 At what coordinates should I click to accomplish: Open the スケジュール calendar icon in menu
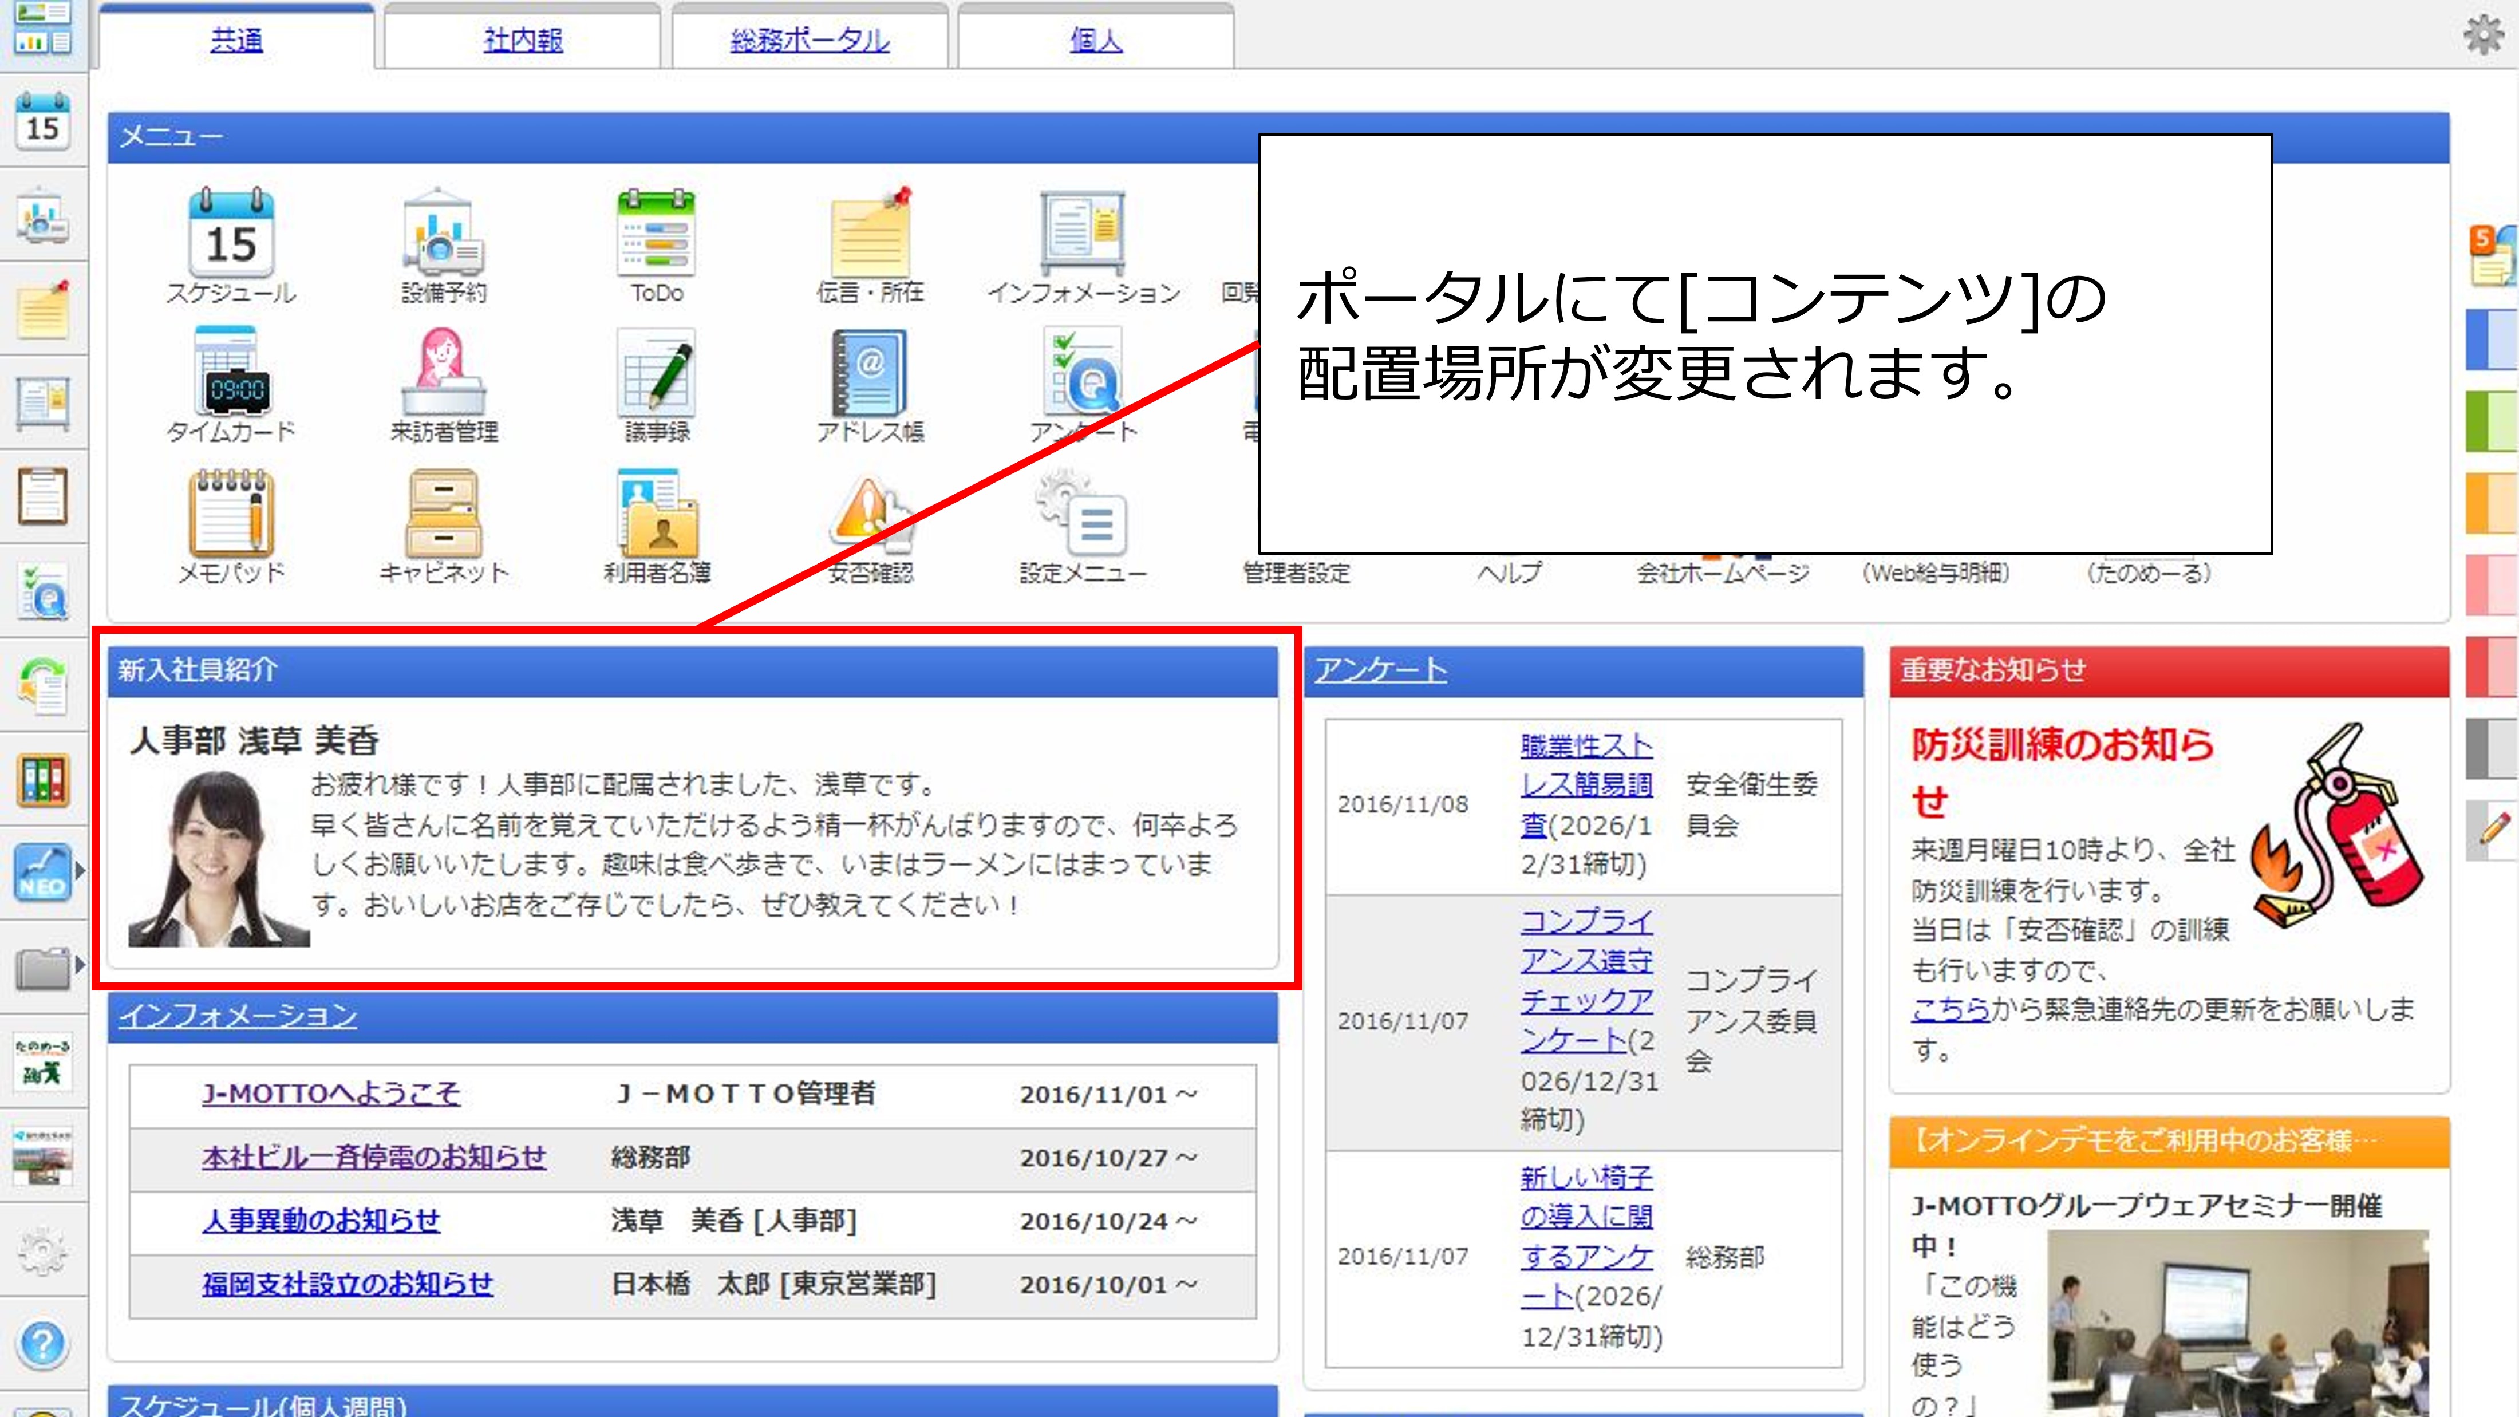231,234
